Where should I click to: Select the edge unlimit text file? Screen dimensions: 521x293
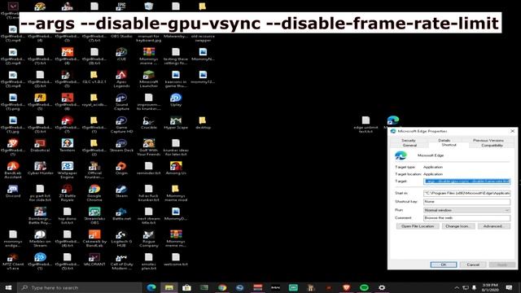pyautogui.click(x=366, y=125)
